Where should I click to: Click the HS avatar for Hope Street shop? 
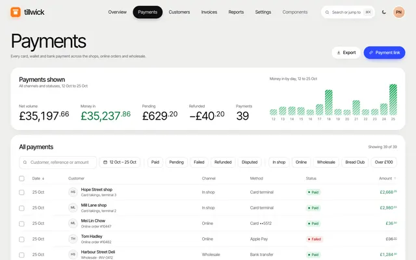coord(73,192)
